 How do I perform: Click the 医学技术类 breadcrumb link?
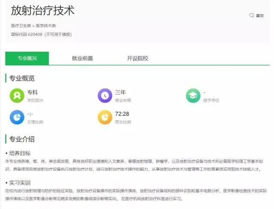(46, 26)
